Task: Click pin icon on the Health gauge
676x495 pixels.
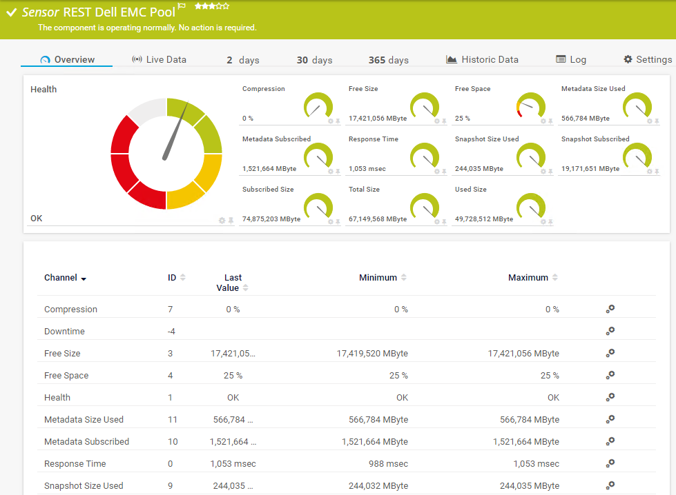Action: pyautogui.click(x=231, y=221)
